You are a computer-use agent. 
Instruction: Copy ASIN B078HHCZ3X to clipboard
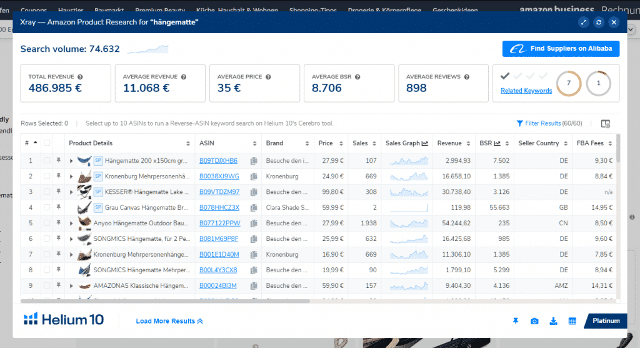(x=254, y=207)
